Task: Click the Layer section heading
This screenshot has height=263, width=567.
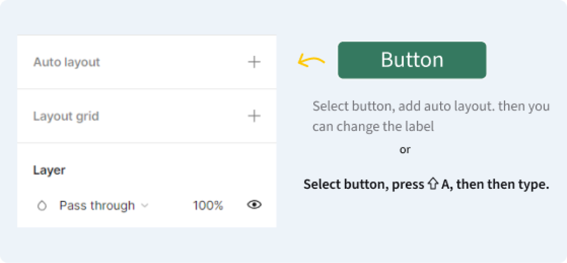Action: [x=49, y=170]
